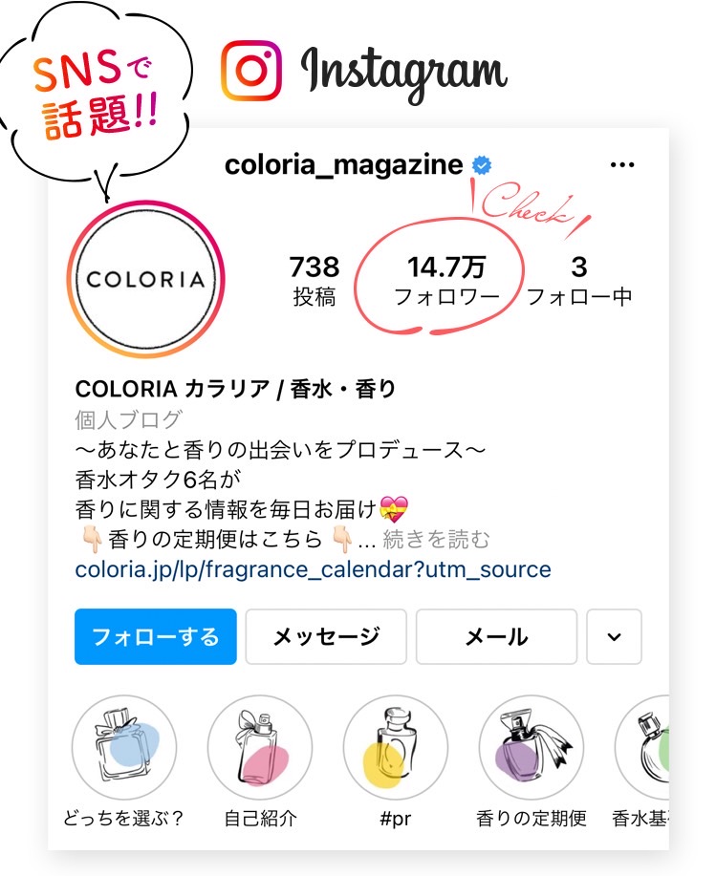View the 738 投稿 count

(x=315, y=281)
